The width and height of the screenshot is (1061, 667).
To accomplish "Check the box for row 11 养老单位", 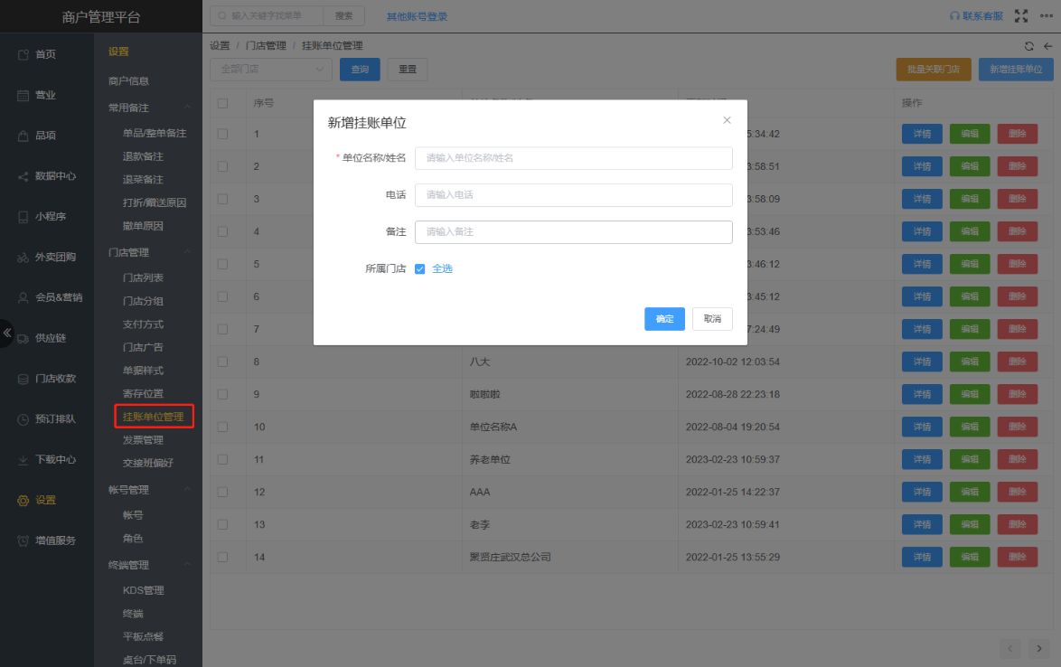I will pos(222,459).
